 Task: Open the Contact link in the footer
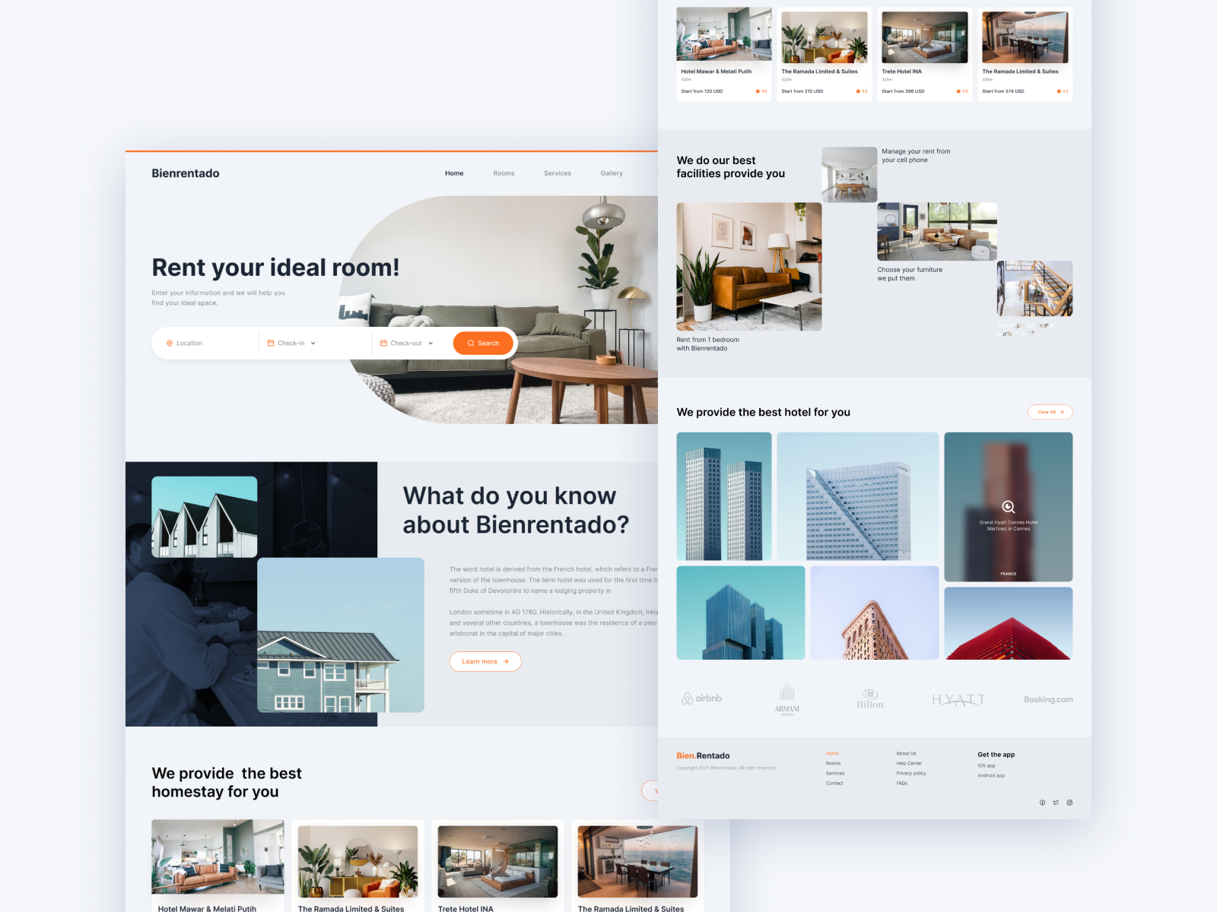pyautogui.click(x=834, y=784)
